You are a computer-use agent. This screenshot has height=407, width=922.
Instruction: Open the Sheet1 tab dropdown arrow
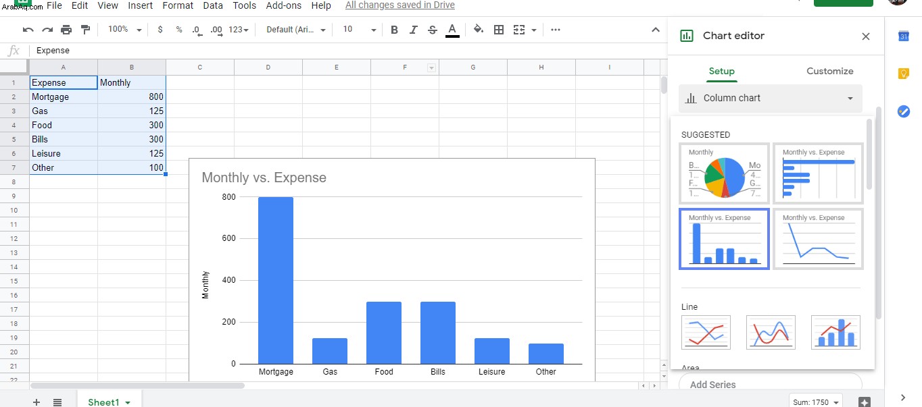[128, 402]
